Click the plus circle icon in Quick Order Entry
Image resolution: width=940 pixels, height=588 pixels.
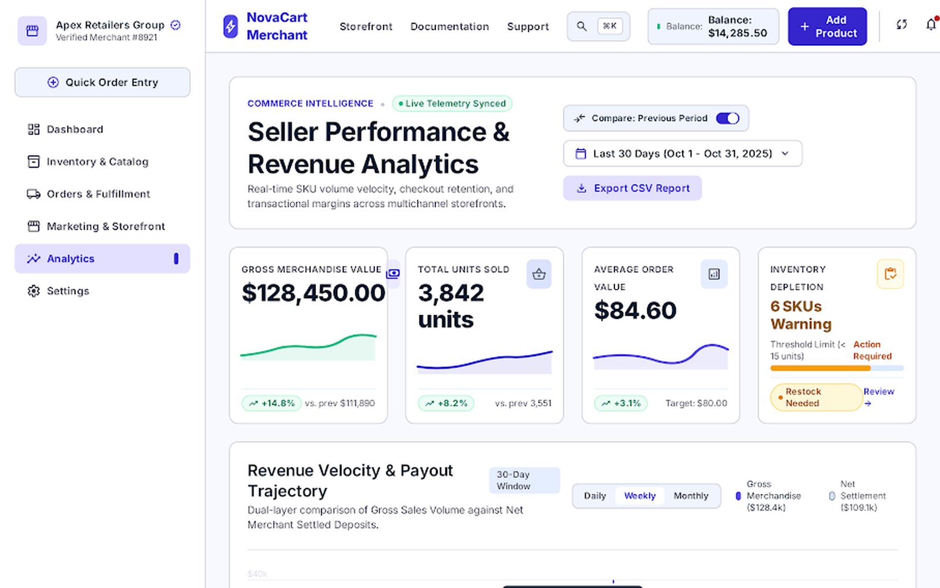point(53,82)
